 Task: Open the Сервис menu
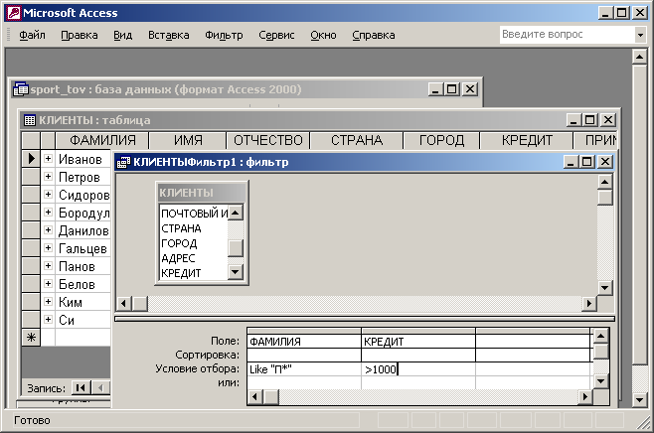276,35
